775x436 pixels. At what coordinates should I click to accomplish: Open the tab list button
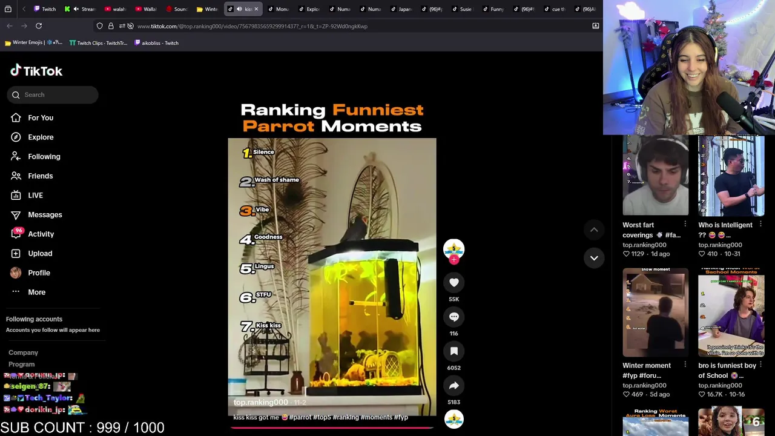(x=8, y=9)
